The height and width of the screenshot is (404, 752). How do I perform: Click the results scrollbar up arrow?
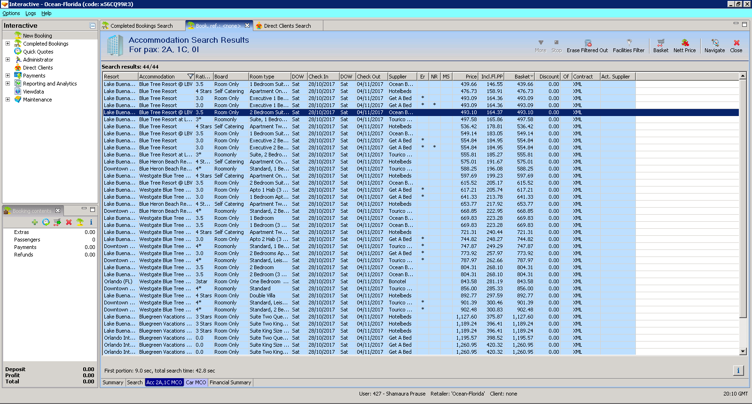click(743, 76)
